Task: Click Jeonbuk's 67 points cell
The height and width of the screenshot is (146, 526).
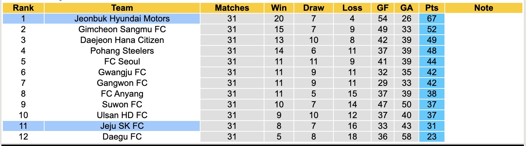Action: 432,19
